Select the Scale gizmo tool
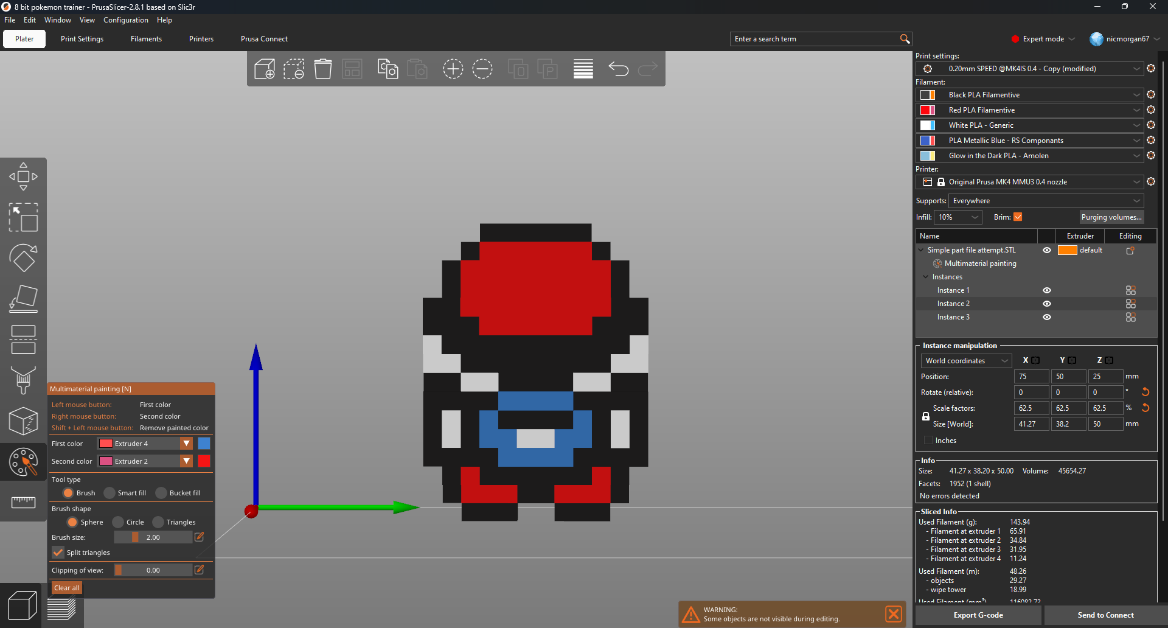This screenshot has height=628, width=1168. point(23,217)
